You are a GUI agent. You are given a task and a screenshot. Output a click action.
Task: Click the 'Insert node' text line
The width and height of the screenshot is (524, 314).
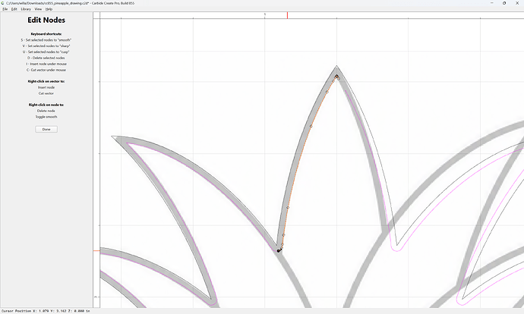46,87
